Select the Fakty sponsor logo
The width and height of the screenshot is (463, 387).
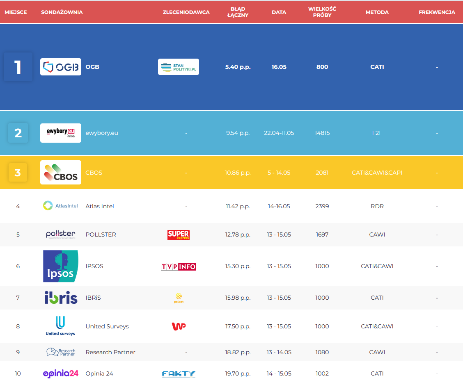coord(179,374)
